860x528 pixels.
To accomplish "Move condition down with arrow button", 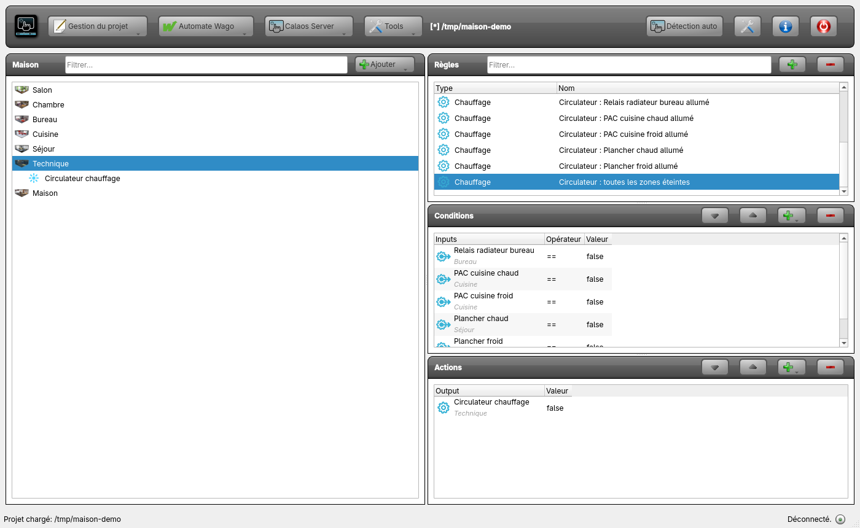I will [715, 215].
